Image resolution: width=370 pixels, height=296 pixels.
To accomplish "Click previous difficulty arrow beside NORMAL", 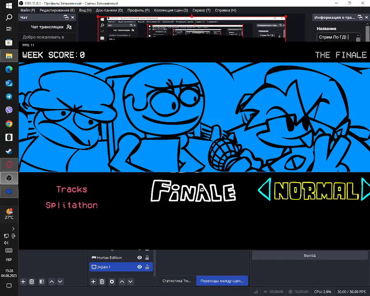I will click(x=264, y=189).
